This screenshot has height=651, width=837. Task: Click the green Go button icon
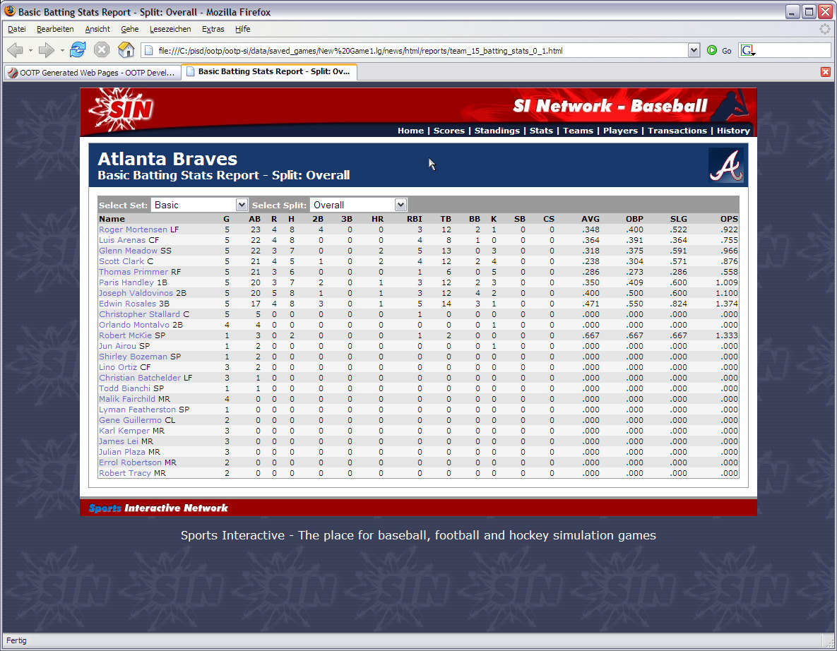(711, 51)
